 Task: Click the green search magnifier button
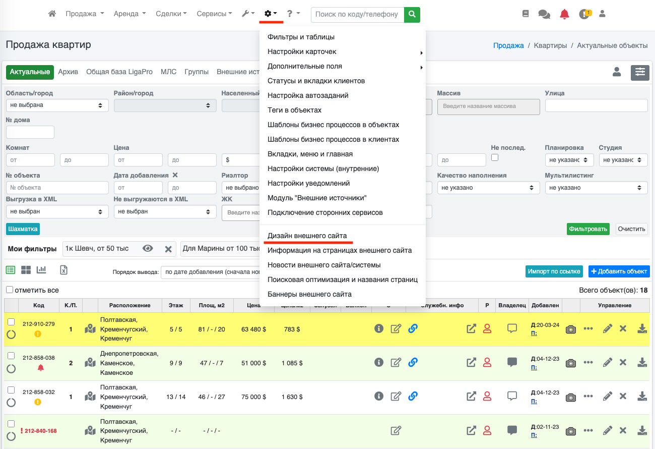(412, 14)
